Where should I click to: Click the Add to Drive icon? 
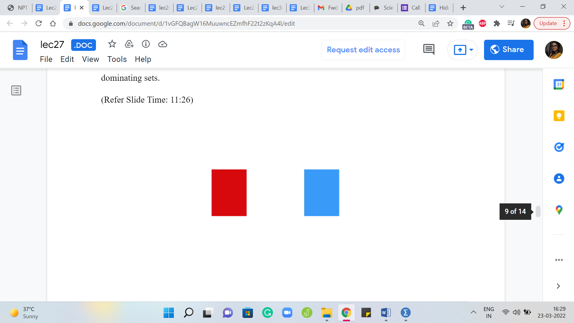[129, 44]
